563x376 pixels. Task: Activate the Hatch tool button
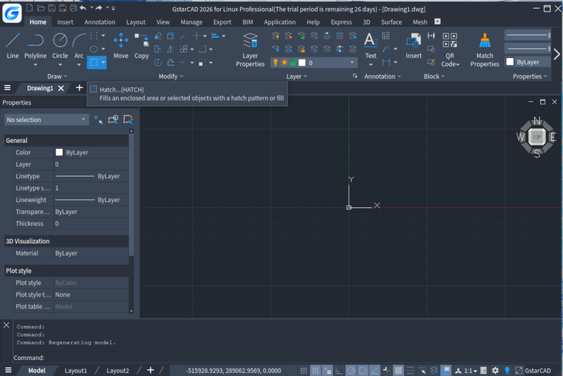pyautogui.click(x=93, y=63)
